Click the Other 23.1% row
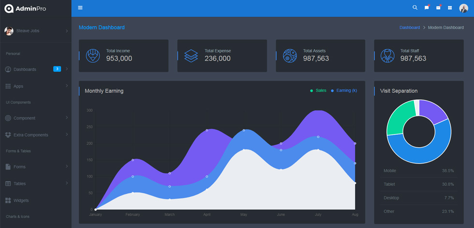The height and width of the screenshot is (228, 474). pyautogui.click(x=419, y=212)
